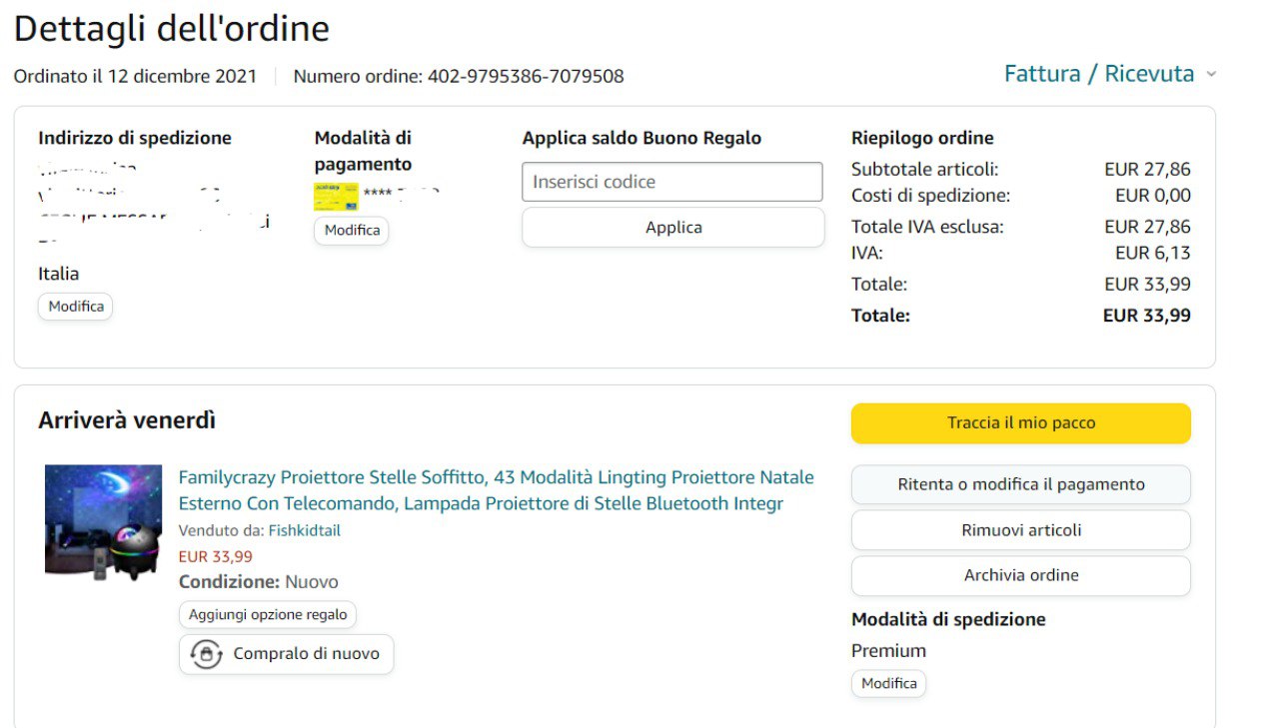1279x728 pixels.
Task: Select Ritenta o modifica il pagamento
Action: (1020, 484)
